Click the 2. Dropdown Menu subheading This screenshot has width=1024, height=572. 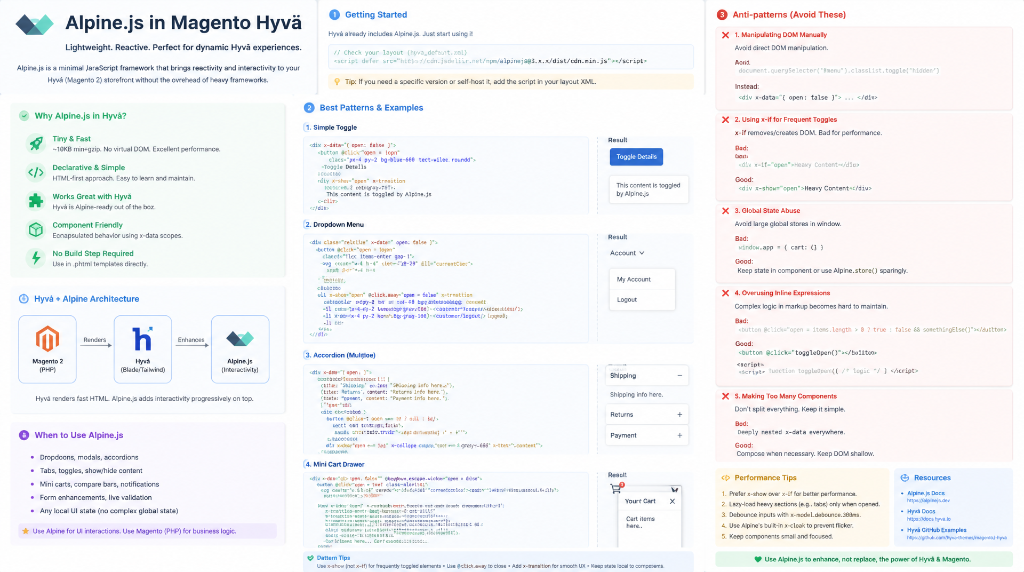(334, 224)
